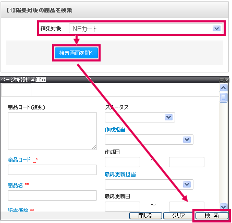Minimize the ページ情報検索画面 dialog
This screenshot has height=223, width=232.
[222, 80]
